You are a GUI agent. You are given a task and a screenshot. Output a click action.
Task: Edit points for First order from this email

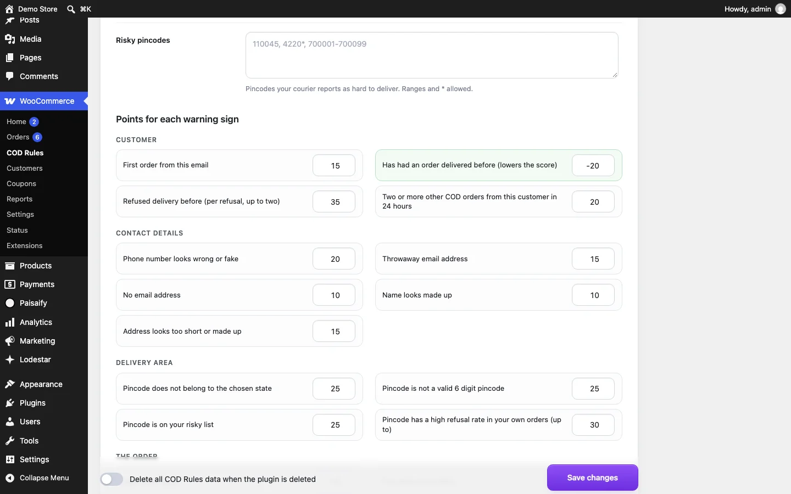tap(334, 166)
